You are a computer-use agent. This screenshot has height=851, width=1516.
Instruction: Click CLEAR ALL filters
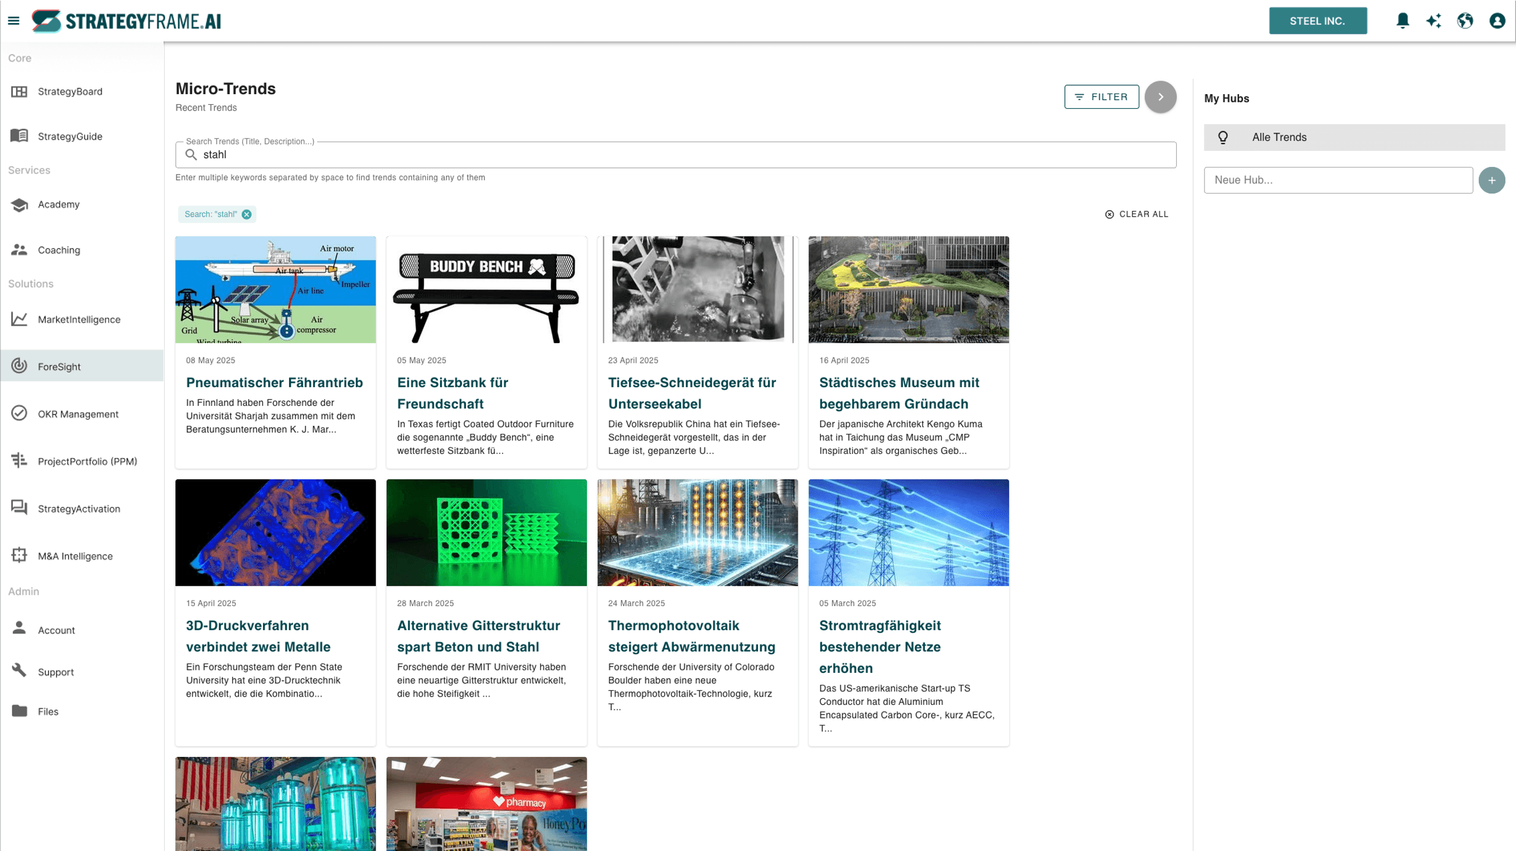[1136, 214]
